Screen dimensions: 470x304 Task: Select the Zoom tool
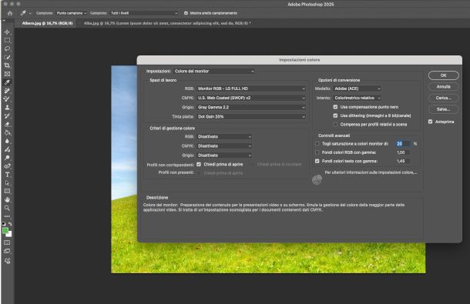tap(7, 208)
